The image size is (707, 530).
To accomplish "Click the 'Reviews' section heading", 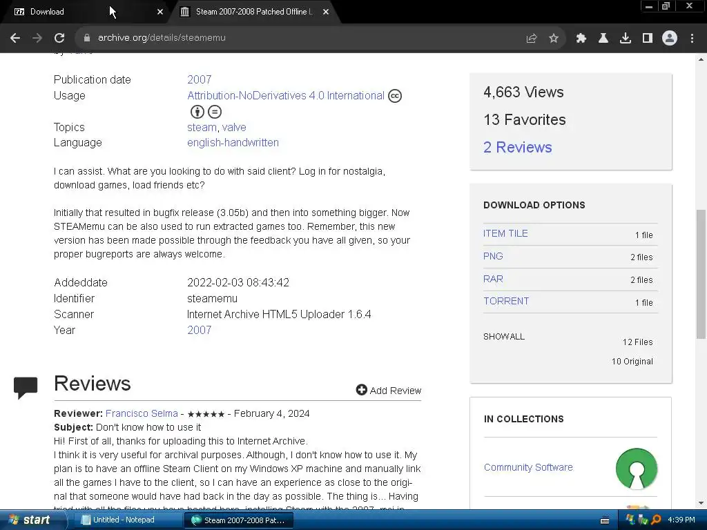I will pyautogui.click(x=93, y=384).
